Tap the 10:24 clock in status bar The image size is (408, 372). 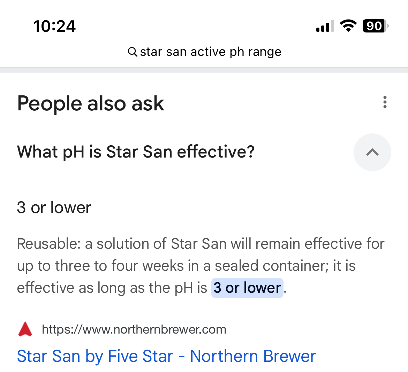coord(54,27)
